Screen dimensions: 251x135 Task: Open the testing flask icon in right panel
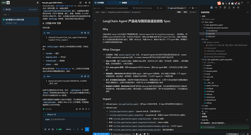pos(229,8)
